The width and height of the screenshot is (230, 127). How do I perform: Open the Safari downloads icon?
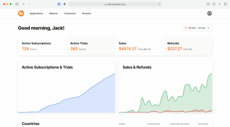pyautogui.click(x=208, y=4)
